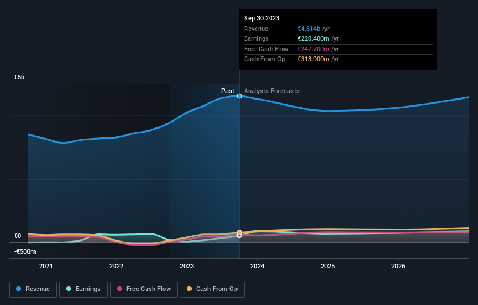The width and height of the screenshot is (478, 305).
Task: Click the 2022 x-axis label
Action: click(x=116, y=267)
